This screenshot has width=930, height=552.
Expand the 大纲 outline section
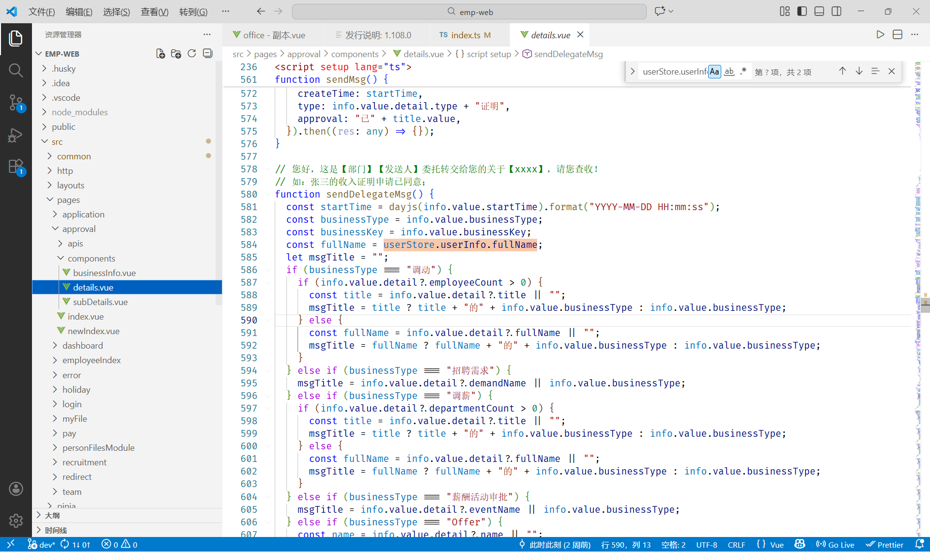(52, 516)
